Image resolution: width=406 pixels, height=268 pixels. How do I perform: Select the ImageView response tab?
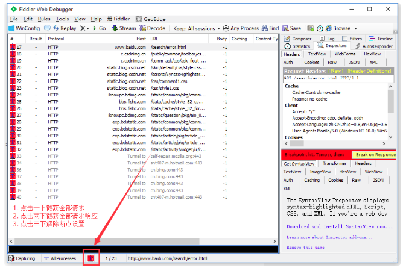pyautogui.click(x=320, y=172)
